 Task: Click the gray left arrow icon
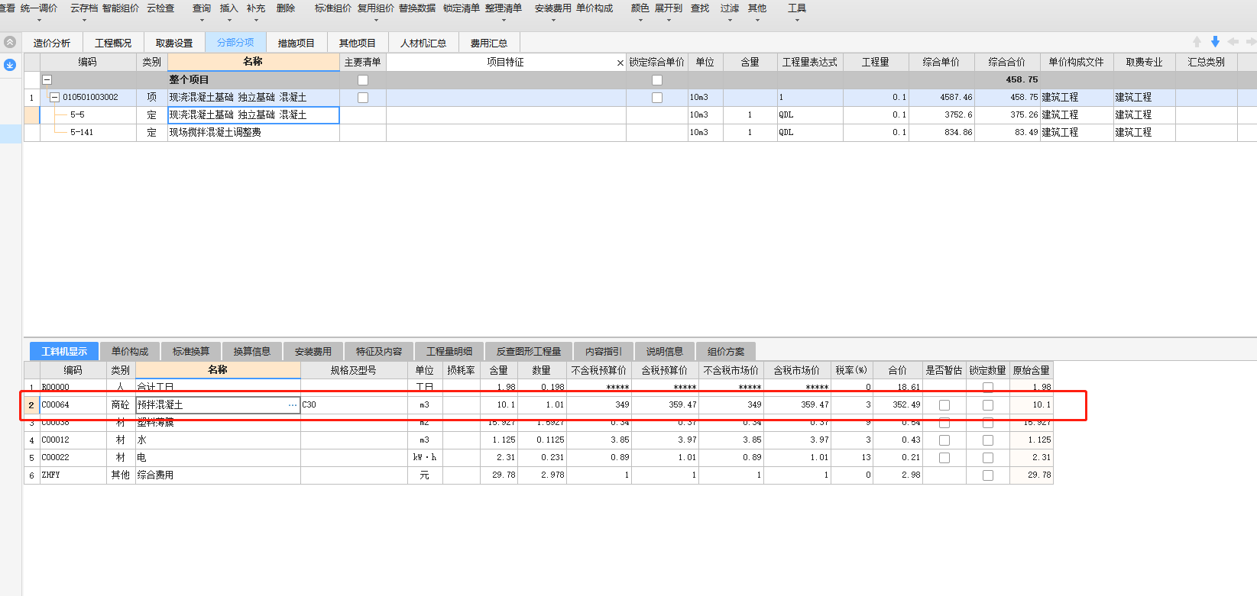tap(1233, 42)
